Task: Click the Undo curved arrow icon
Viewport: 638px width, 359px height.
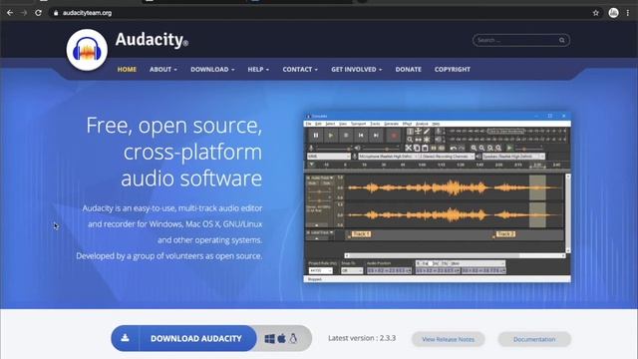Action: pyautogui.click(x=454, y=148)
